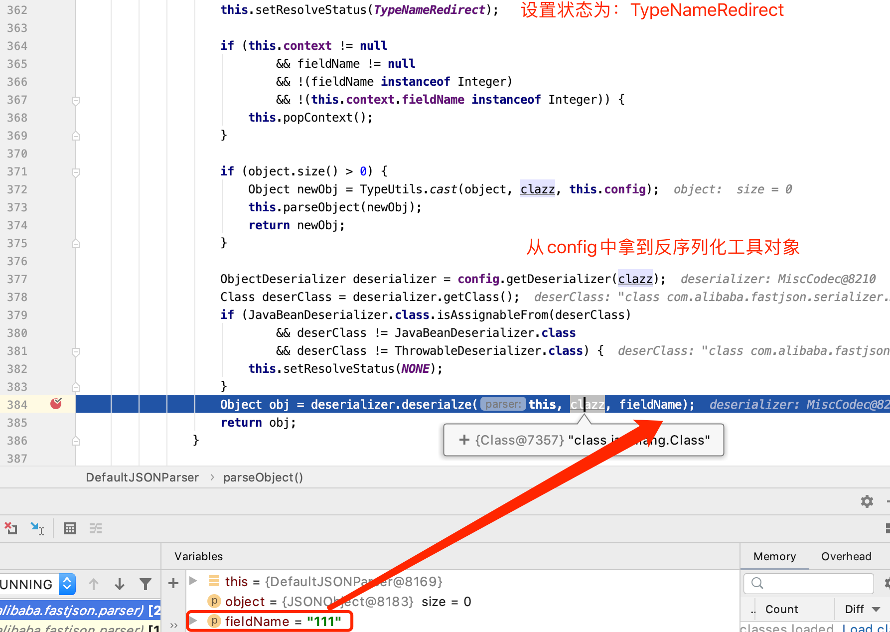The width and height of the screenshot is (890, 632).
Task: Click parseObject() in the breadcrumb bar
Action: point(263,477)
